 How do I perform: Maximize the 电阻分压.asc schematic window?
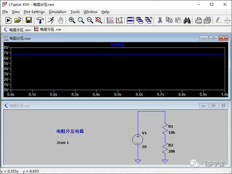[x=214, y=106]
